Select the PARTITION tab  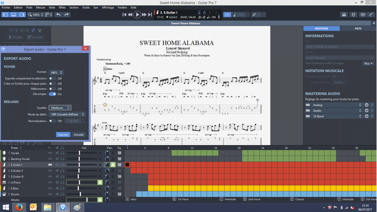321,28
